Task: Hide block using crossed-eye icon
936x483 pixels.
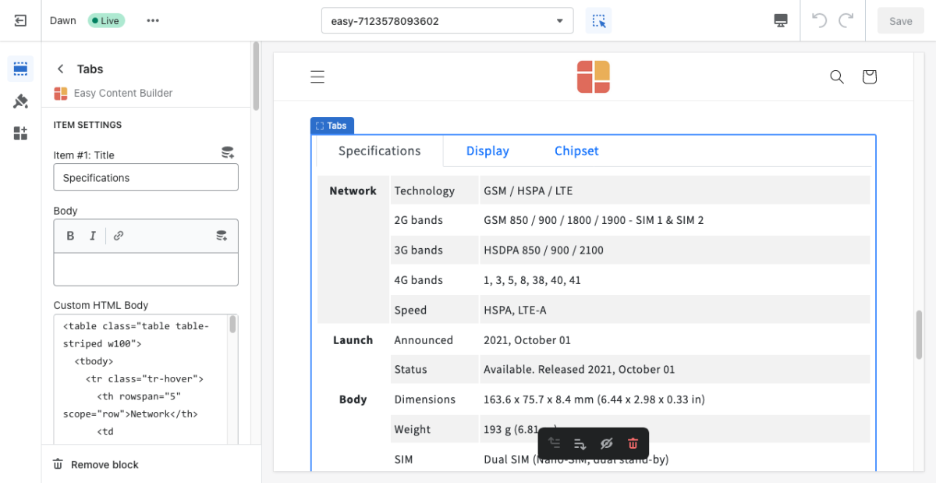Action: click(606, 444)
